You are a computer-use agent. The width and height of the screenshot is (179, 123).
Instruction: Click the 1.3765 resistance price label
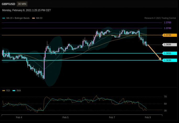(167, 23)
